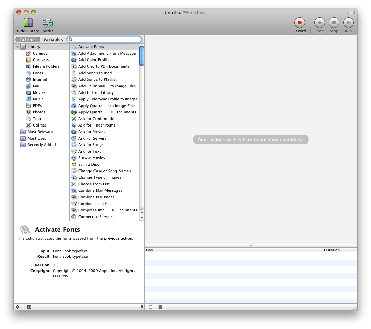Image resolution: width=371 pixels, height=329 pixels.
Task: Show the log list view button
Action: [150, 307]
